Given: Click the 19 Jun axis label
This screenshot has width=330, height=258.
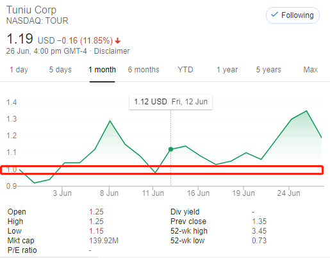Looking at the screenshot, I should pos(243,193).
